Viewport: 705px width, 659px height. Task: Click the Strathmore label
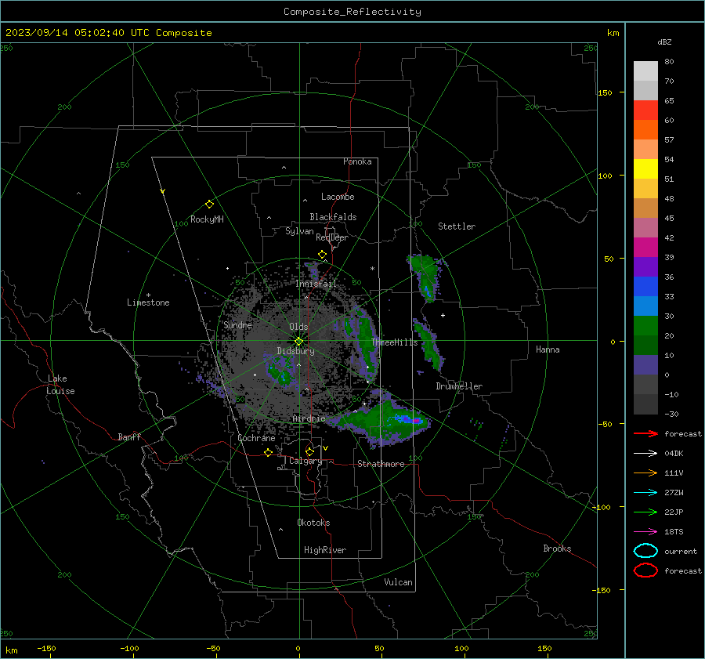381,464
